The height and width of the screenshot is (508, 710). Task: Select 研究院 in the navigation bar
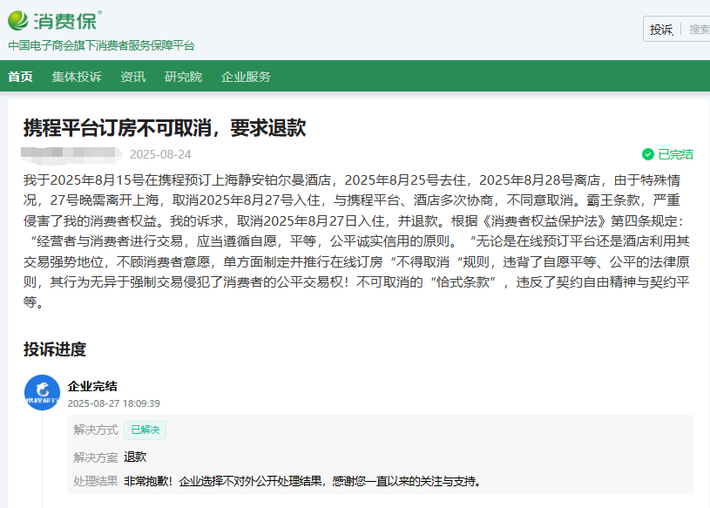tap(184, 77)
